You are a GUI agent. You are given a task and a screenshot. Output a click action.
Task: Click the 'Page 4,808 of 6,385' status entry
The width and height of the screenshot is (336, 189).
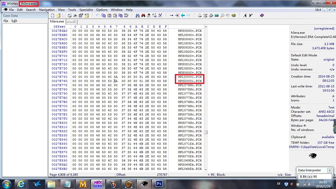coord(64,175)
